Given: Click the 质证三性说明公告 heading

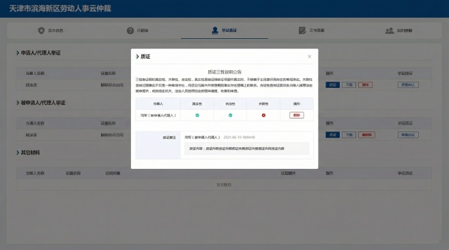Looking at the screenshot, I should [224, 72].
